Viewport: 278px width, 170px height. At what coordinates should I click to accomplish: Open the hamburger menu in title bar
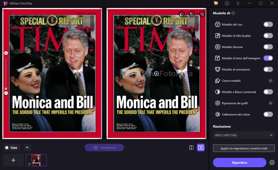tap(238, 3)
